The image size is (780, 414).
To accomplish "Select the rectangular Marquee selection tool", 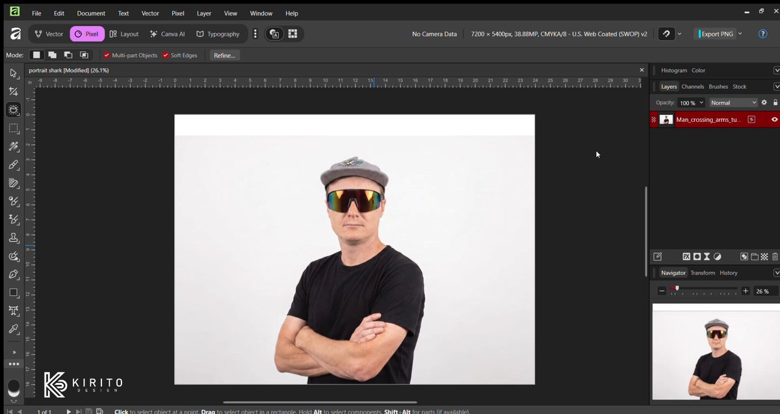I will (13, 128).
